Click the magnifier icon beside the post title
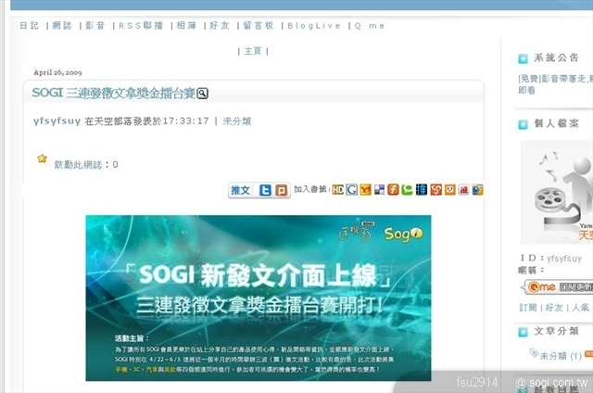This screenshot has height=393, width=593. (x=202, y=93)
